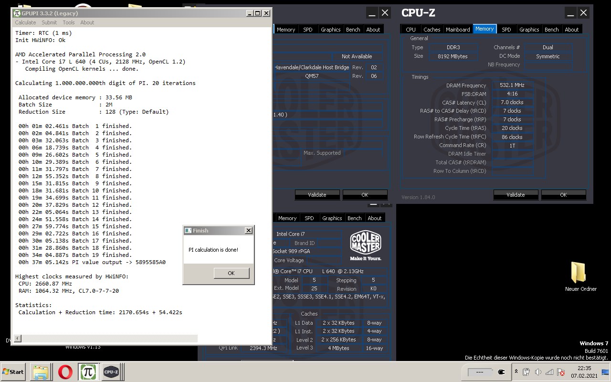Minimize the right CPU-Z Memory window
Screen dimensions: 611x382
570,13
